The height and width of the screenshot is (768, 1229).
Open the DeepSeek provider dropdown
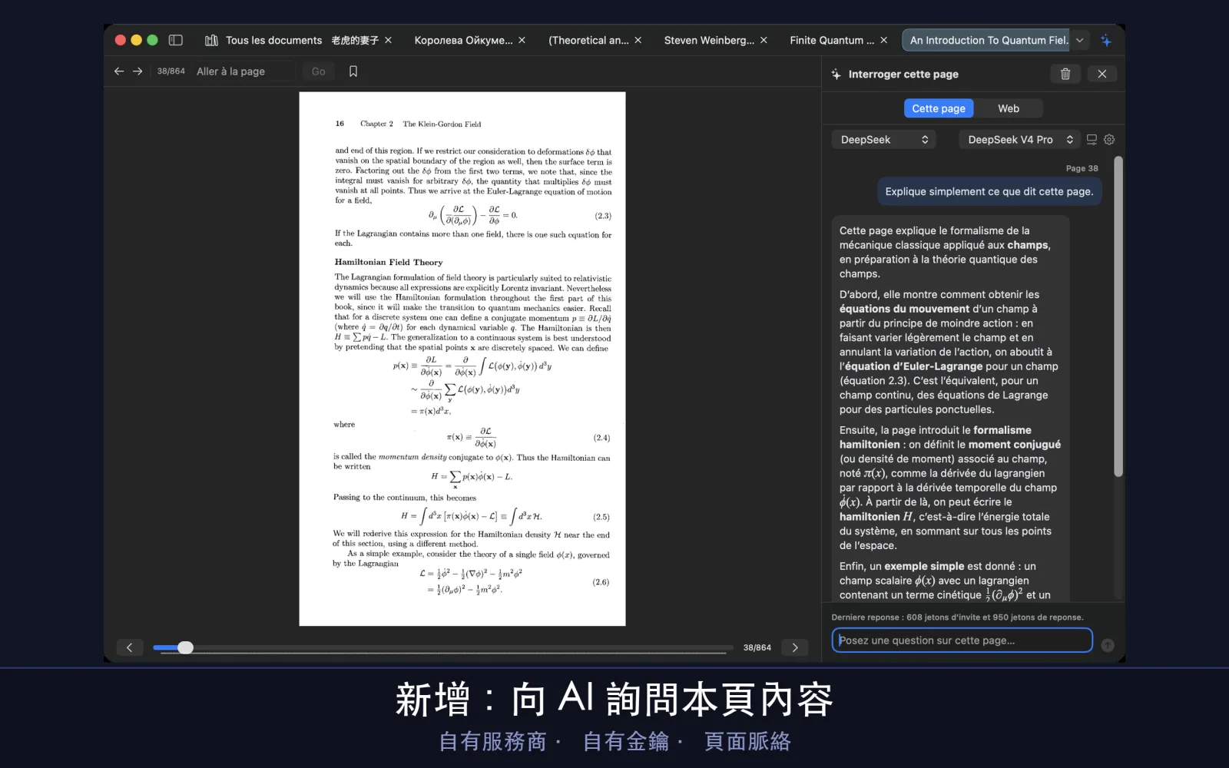tap(883, 139)
